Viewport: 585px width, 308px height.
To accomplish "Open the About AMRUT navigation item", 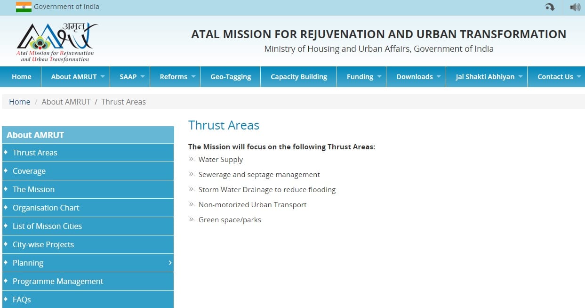I will pyautogui.click(x=76, y=77).
